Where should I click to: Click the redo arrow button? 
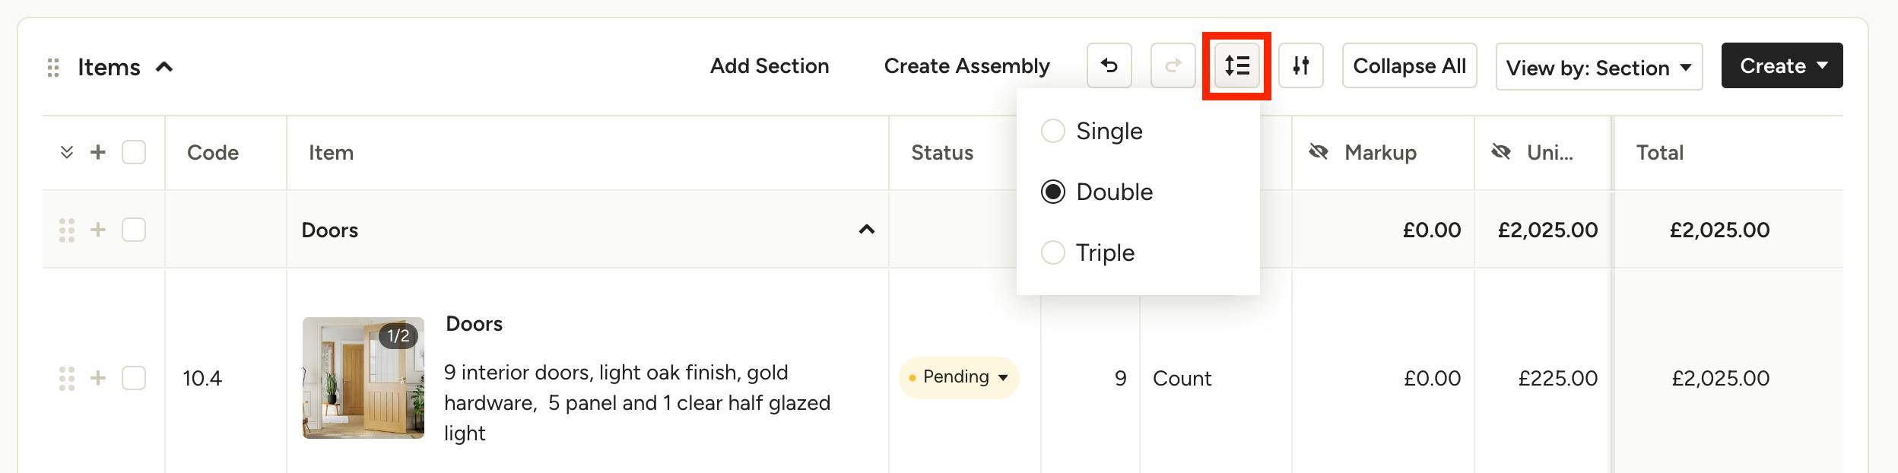point(1173,66)
